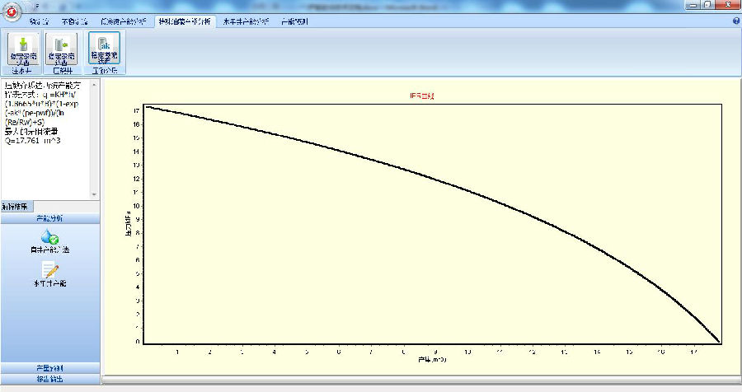The image size is (742, 392).
Task: Click the 'Q=17.761 m^3' result line
Action: click(33, 141)
